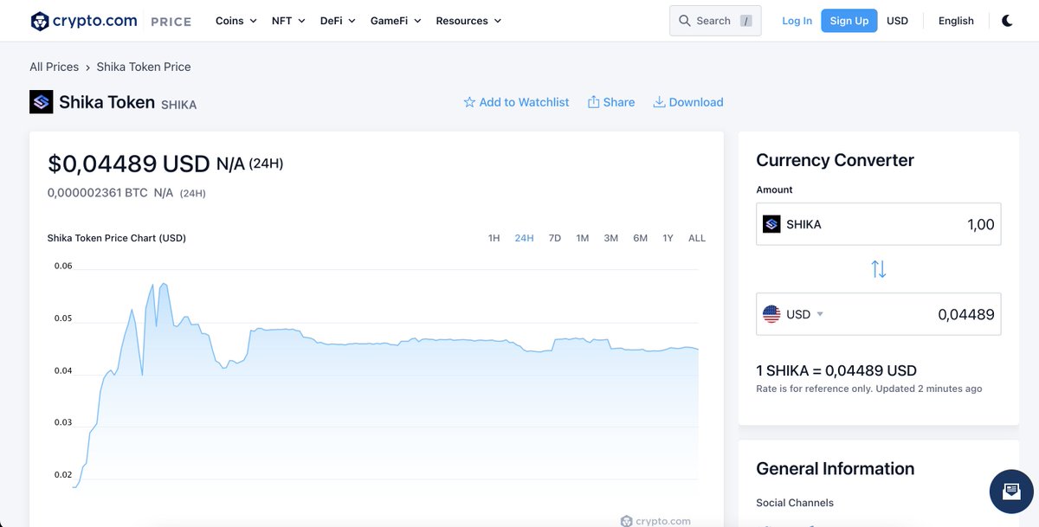The width and height of the screenshot is (1039, 527).
Task: Select the 1Y chart range
Action: pyautogui.click(x=668, y=238)
